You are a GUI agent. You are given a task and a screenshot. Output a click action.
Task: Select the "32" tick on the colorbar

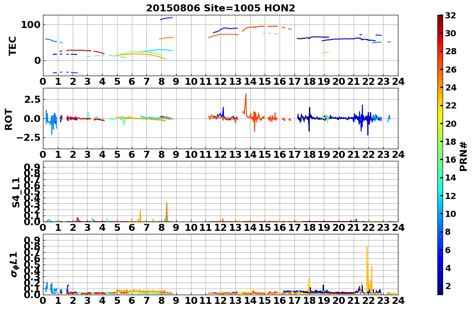click(451, 15)
